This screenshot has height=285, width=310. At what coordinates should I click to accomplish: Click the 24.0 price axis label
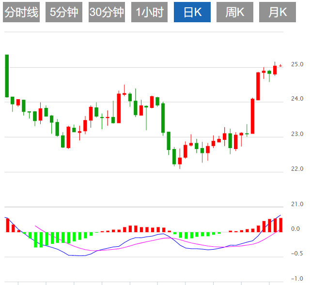[297, 99]
